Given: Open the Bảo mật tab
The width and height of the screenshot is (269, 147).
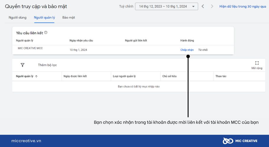Looking at the screenshot, I should pos(69,17).
